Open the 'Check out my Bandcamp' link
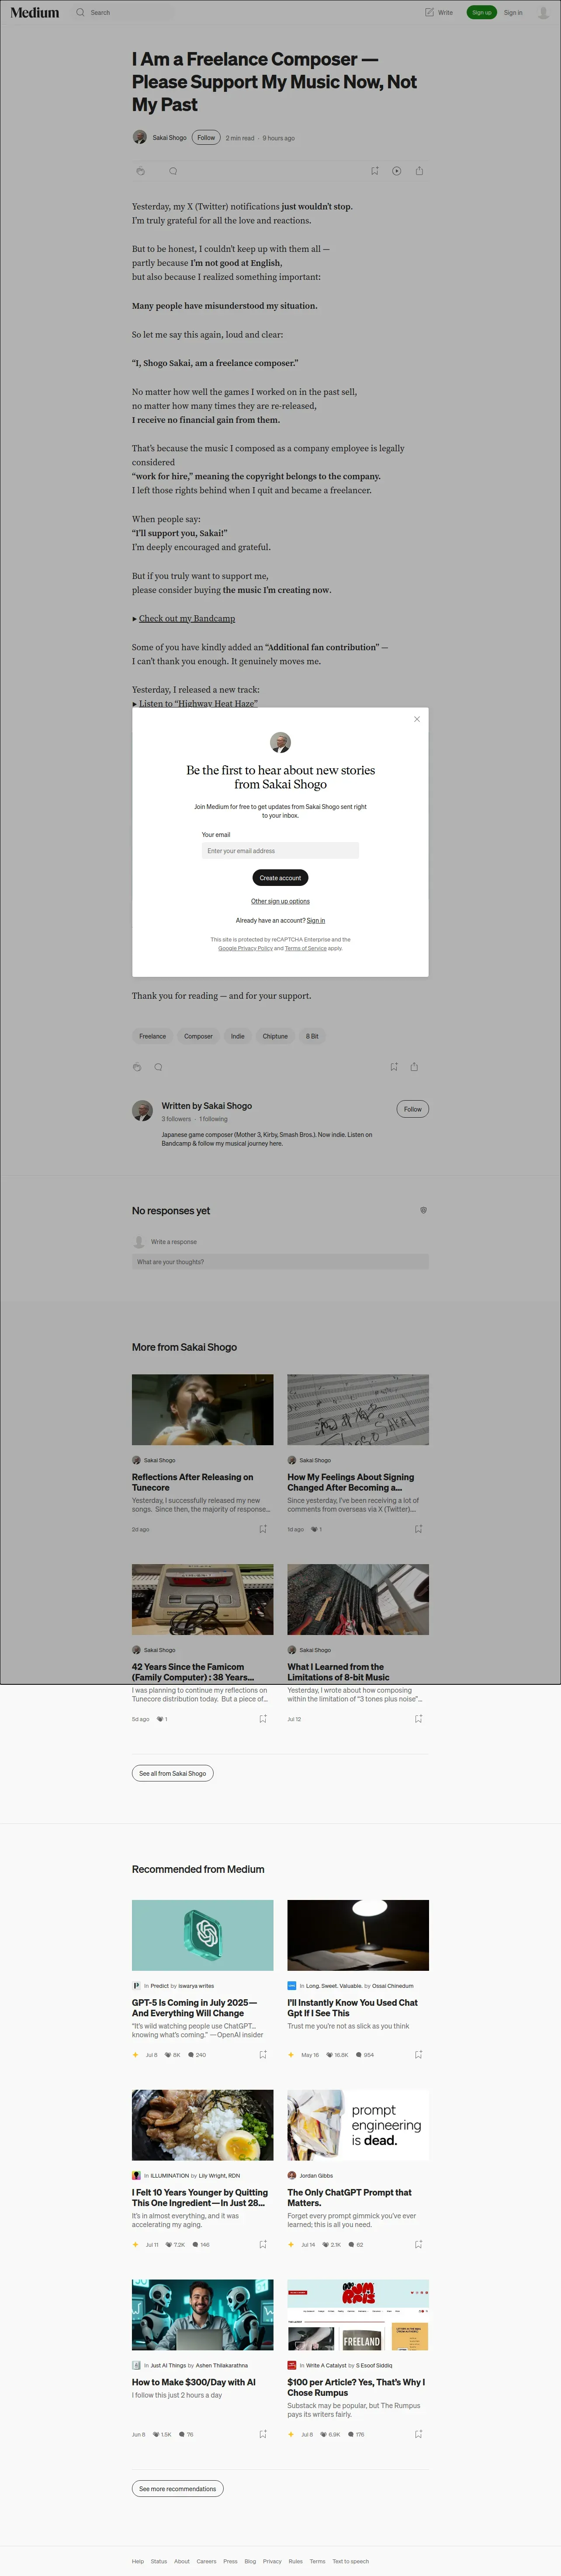Viewport: 561px width, 2576px height. [187, 619]
